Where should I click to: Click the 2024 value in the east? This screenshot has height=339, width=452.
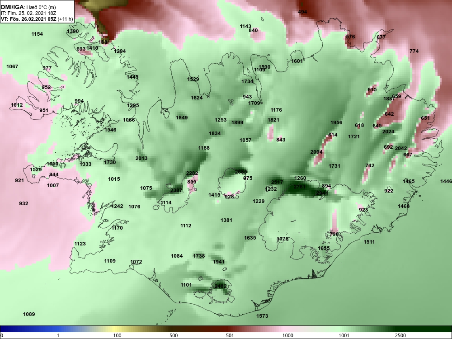[x=388, y=132]
